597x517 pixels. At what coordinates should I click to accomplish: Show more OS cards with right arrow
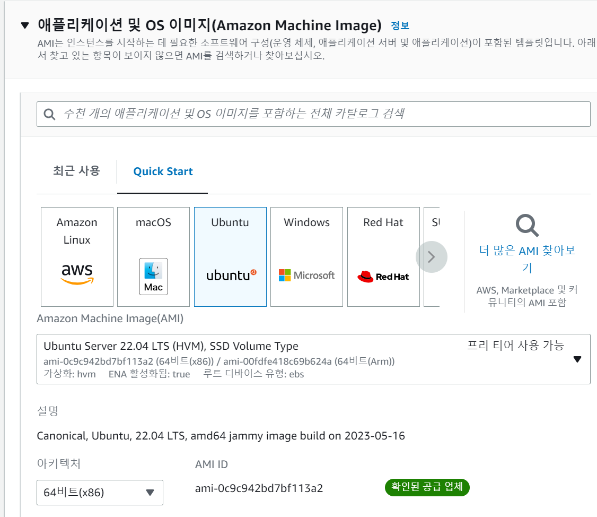pyautogui.click(x=432, y=257)
